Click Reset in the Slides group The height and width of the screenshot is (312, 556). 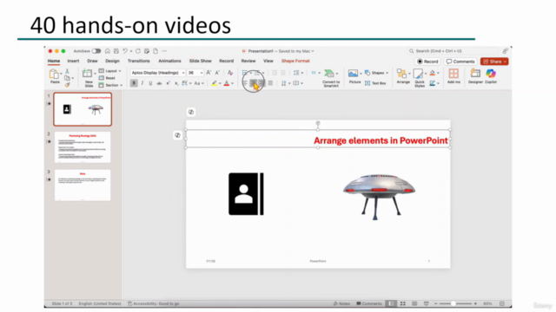[x=107, y=78]
